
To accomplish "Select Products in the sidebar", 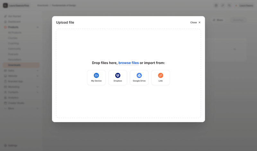I will click(x=13, y=27).
